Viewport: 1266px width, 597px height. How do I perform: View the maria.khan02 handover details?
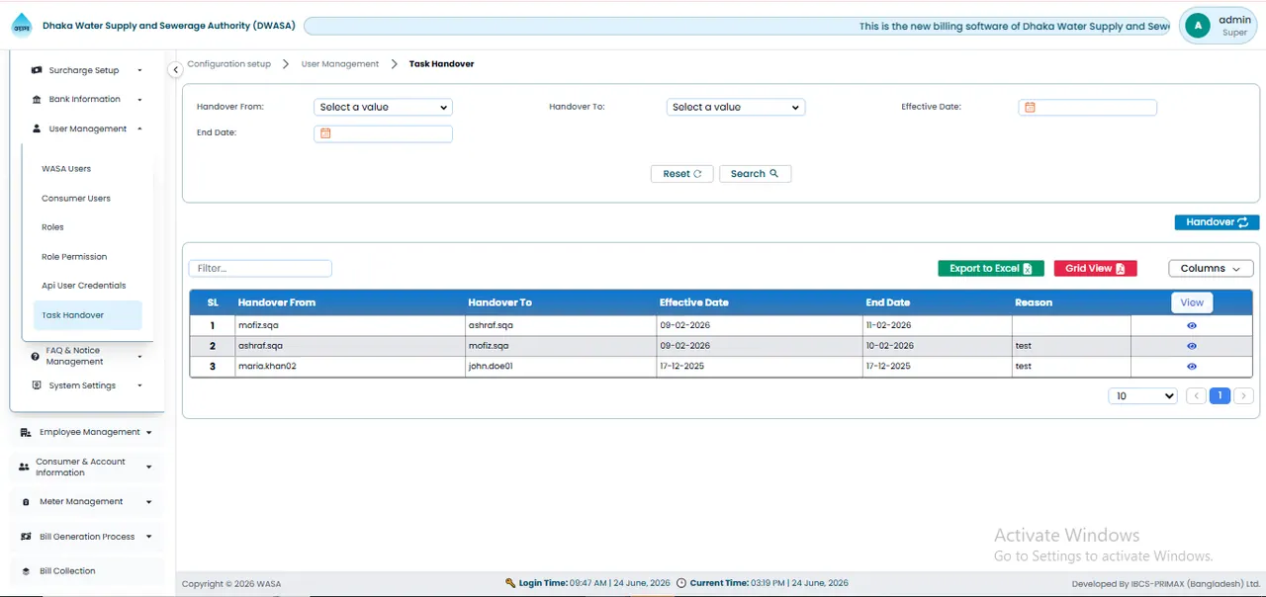(1192, 367)
